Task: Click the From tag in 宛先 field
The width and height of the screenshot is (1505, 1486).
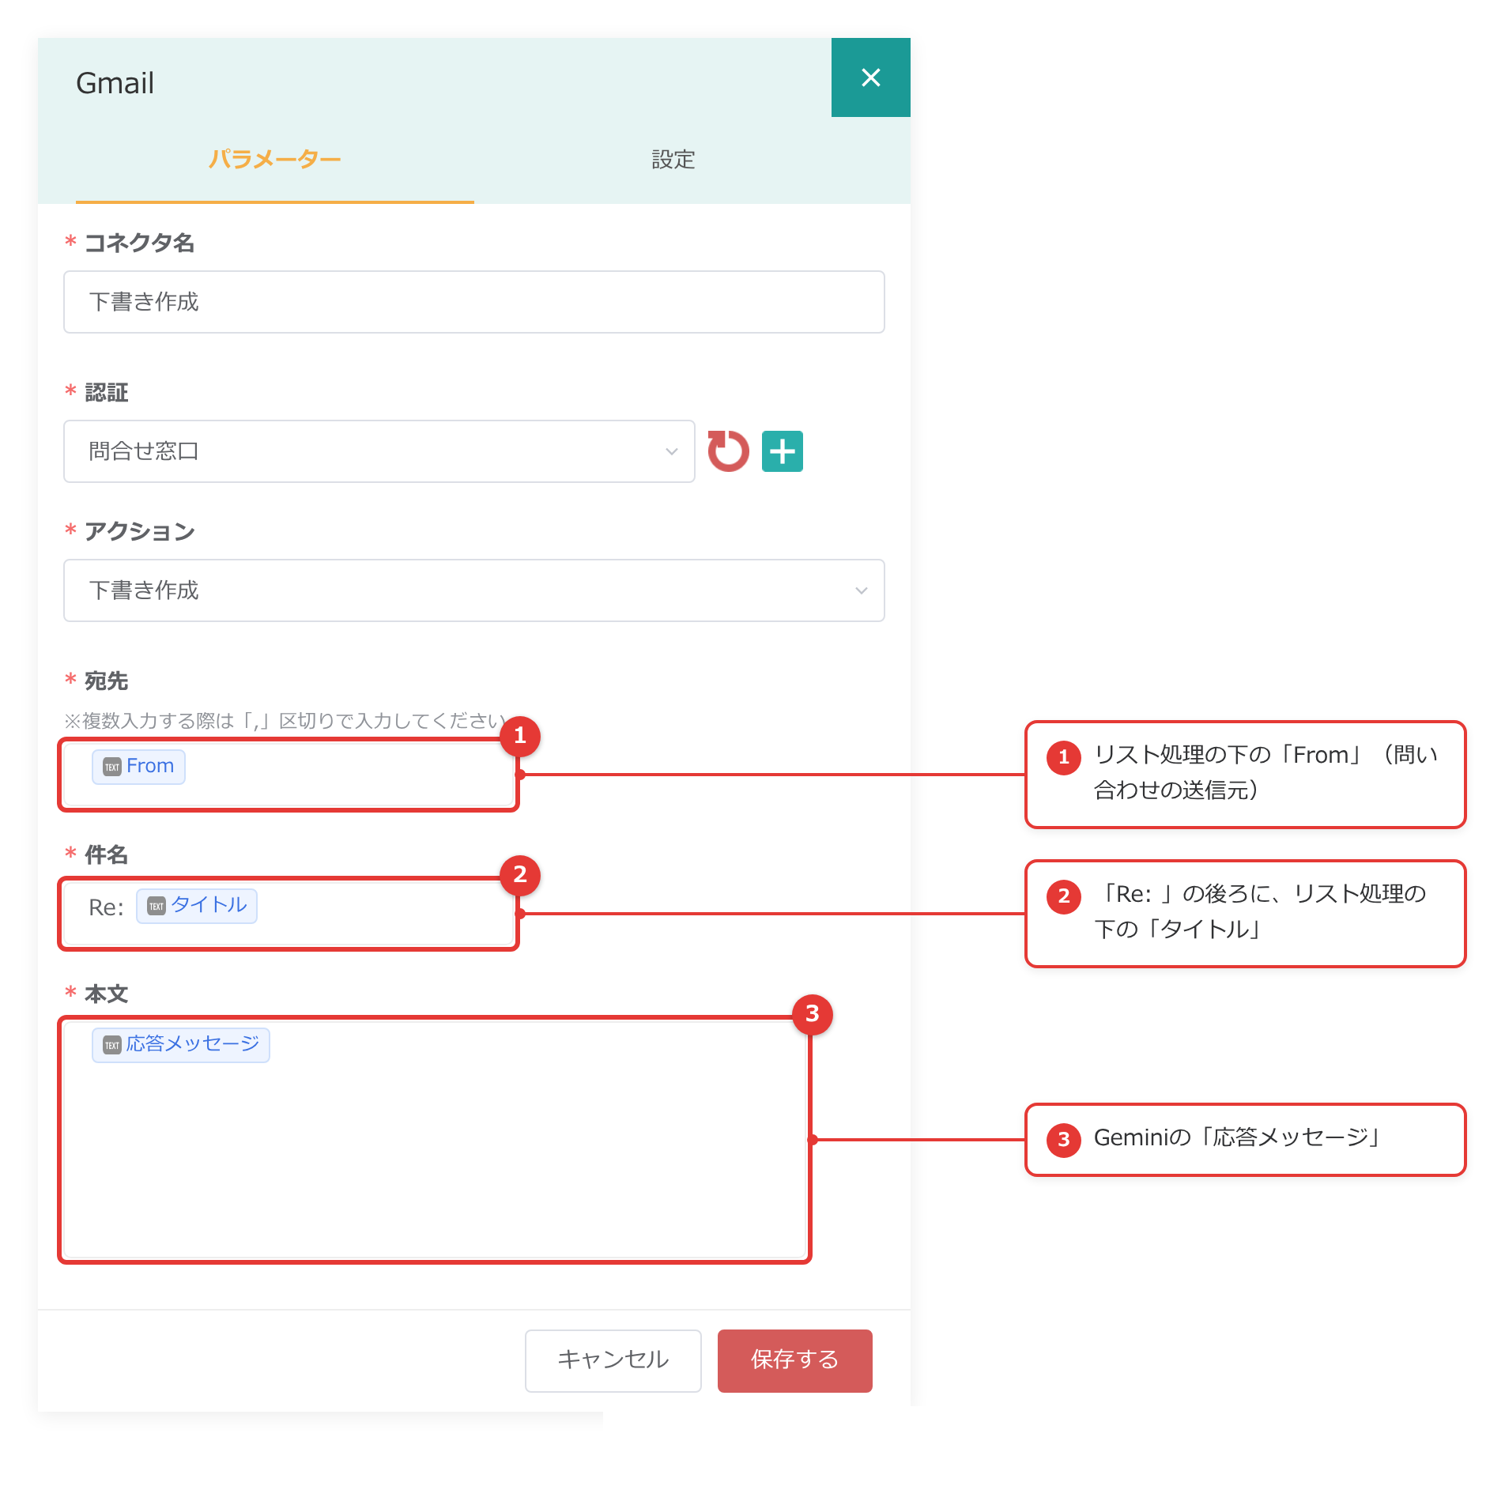Action: tap(139, 767)
